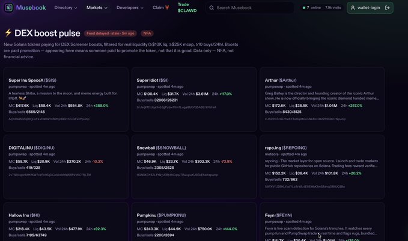Click Pumpkinu +144.0% change value
The height and width of the screenshot is (241, 408).
(x=230, y=229)
